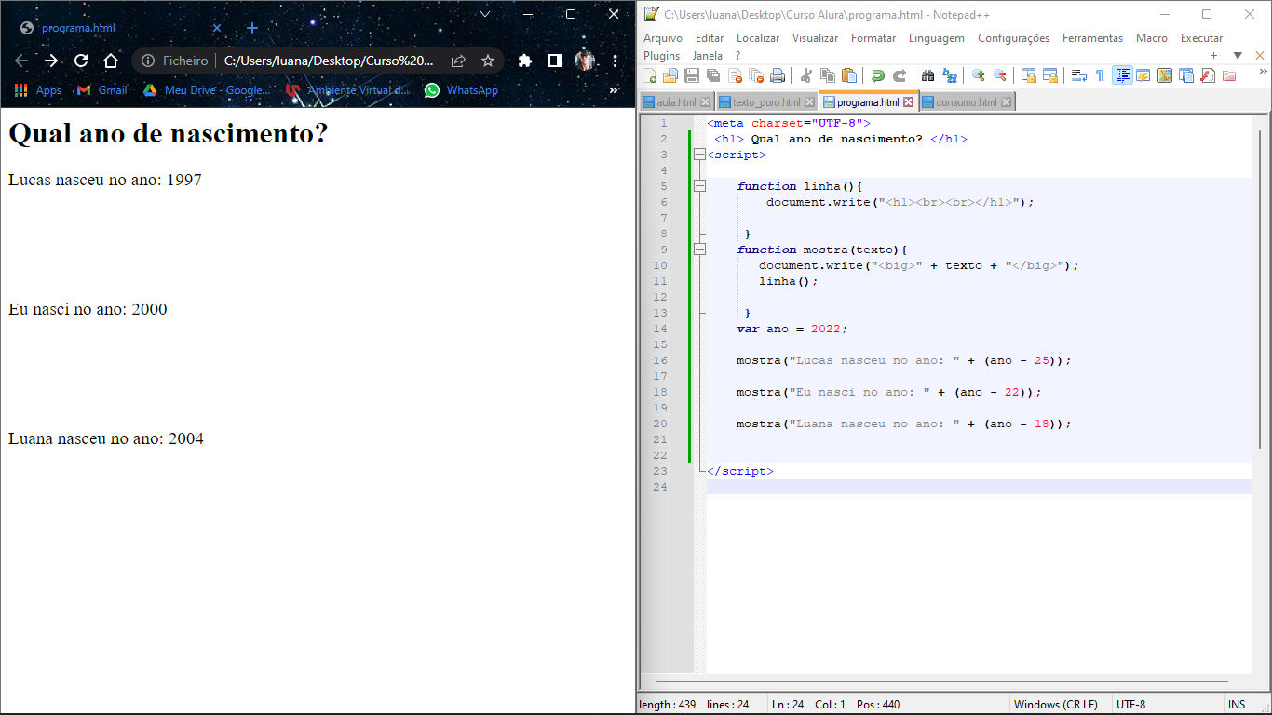Screen dimensions: 1272x715
Task: Collapse the script block fold marker
Action: [x=699, y=155]
